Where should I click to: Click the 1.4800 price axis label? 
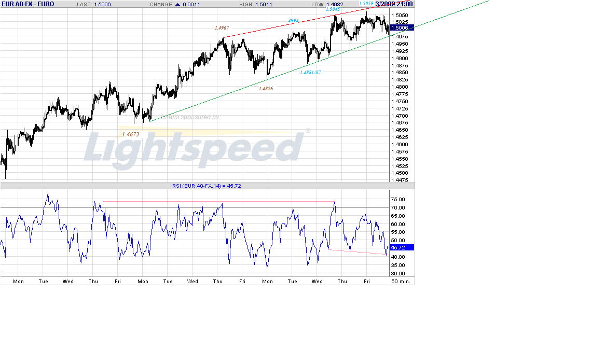pyautogui.click(x=400, y=87)
